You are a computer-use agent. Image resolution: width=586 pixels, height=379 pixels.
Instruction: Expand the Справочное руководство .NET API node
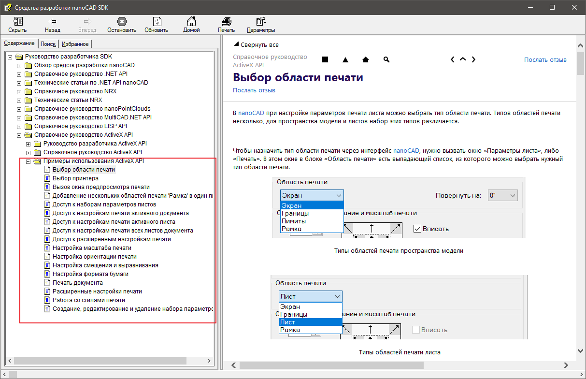[19, 74]
